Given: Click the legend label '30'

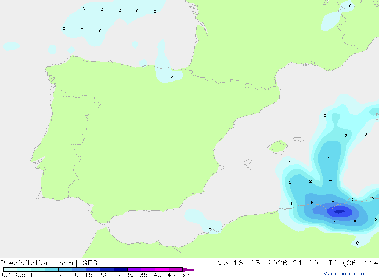Looking at the screenshot, I should [130, 275].
